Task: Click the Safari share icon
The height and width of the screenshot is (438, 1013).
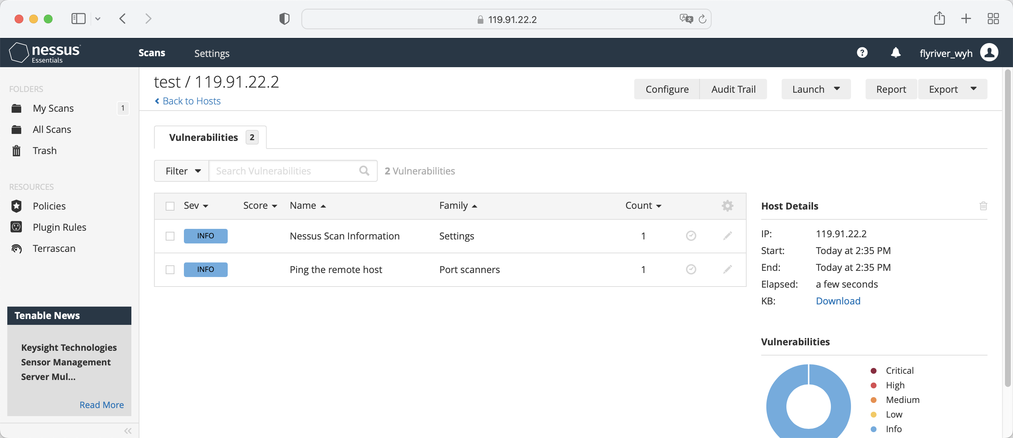Action: 939,18
